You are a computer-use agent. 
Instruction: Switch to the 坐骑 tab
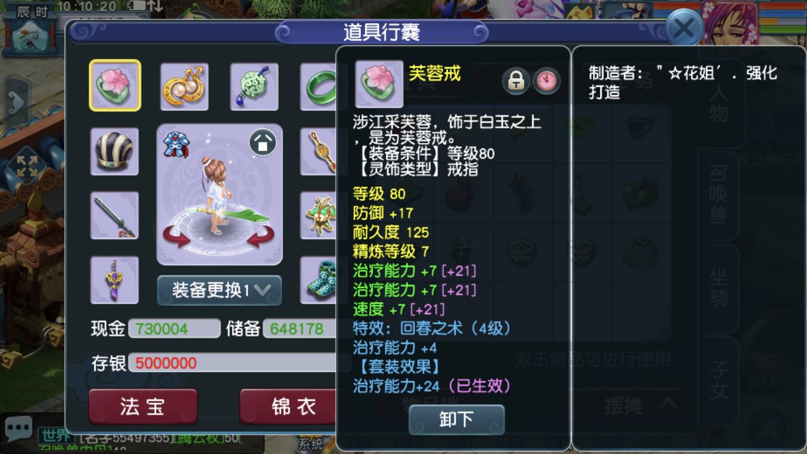[x=719, y=289]
